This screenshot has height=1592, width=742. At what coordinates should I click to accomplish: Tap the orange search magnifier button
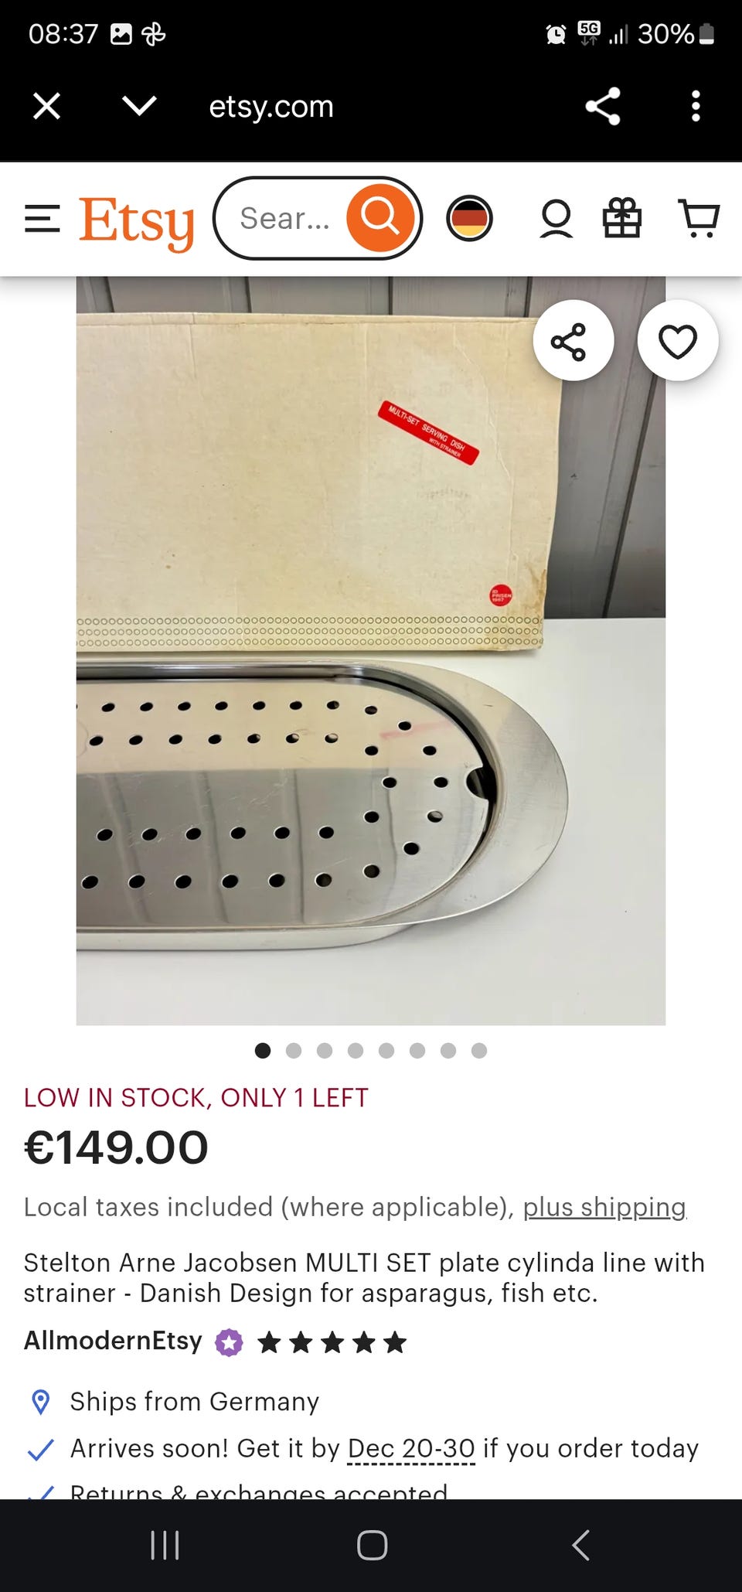tap(380, 218)
